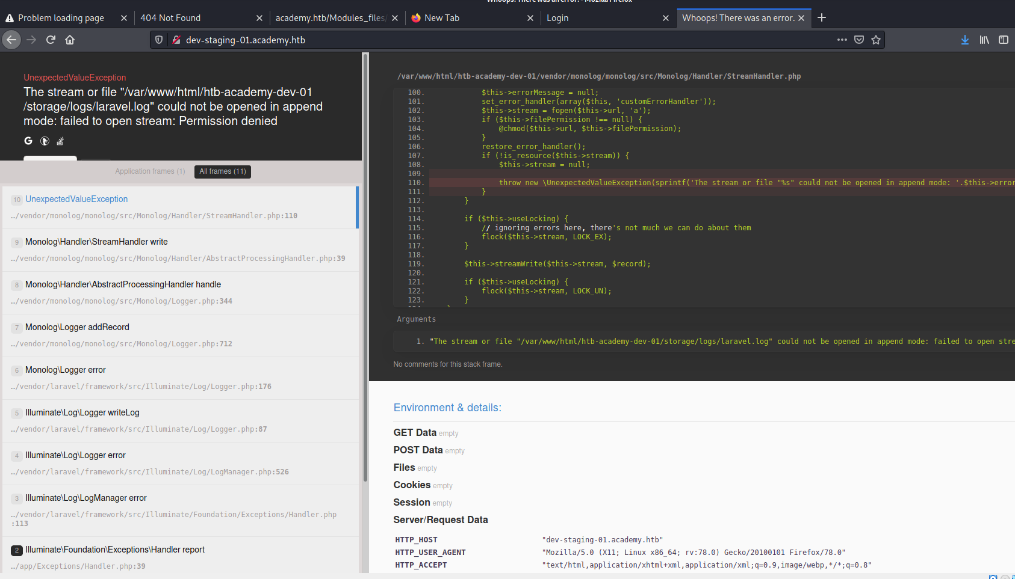Open a new tab with the plus button
The height and width of the screenshot is (579, 1015).
[x=821, y=17]
